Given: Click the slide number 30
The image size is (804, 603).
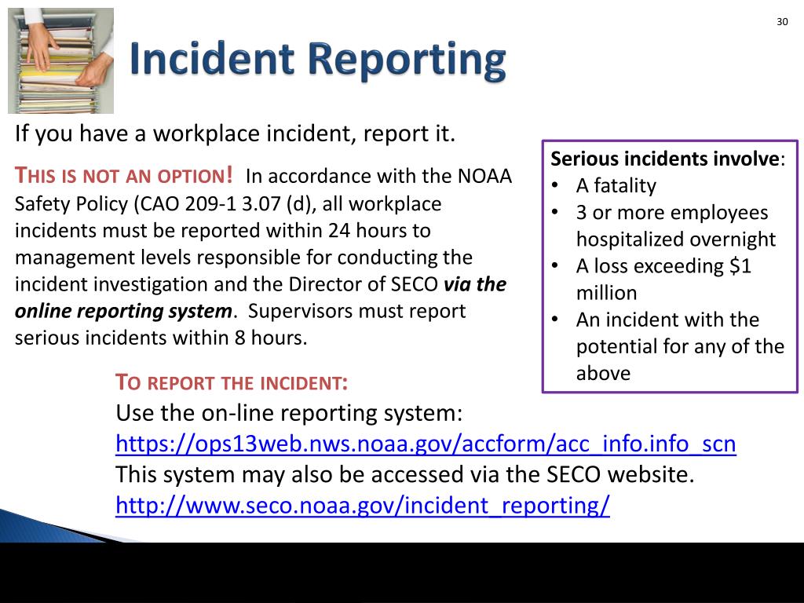Looking at the screenshot, I should coord(780,23).
